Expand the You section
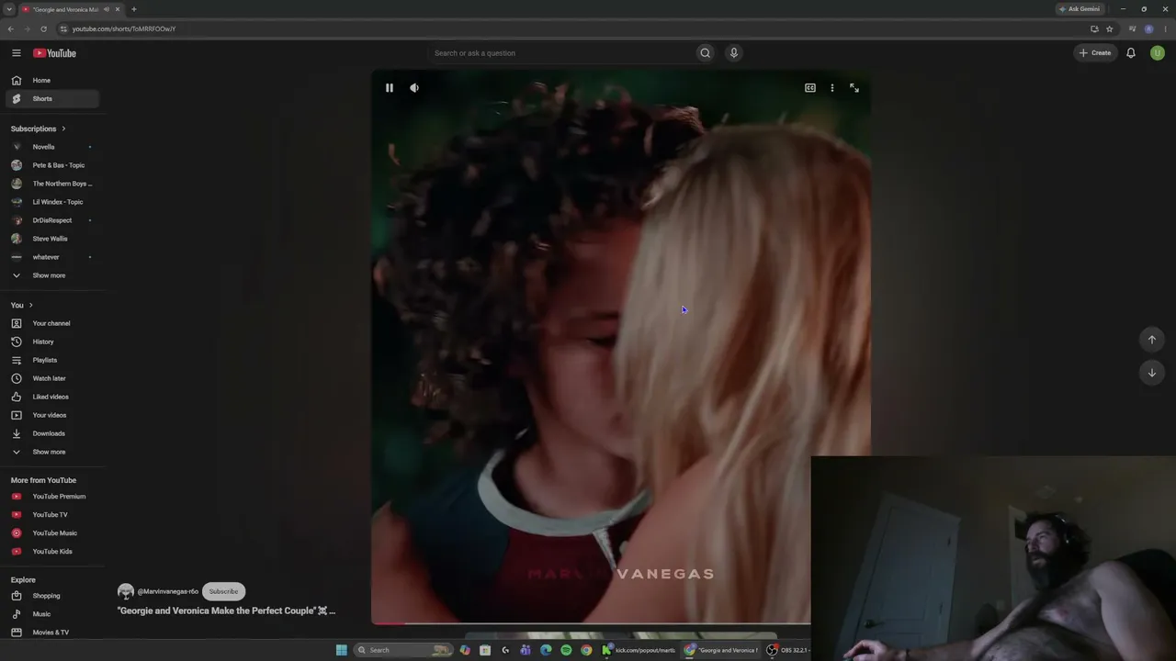 click(x=22, y=305)
